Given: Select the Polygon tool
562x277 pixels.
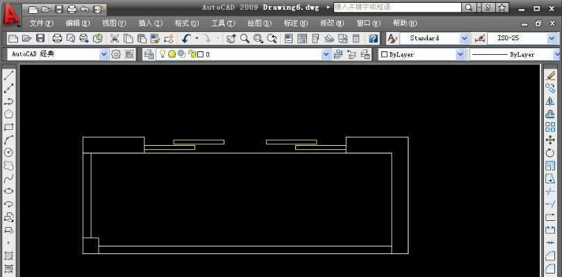Looking at the screenshot, I should click(x=8, y=115).
